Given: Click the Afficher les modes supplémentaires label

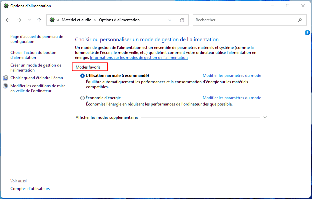Looking at the screenshot, I should point(107,117).
